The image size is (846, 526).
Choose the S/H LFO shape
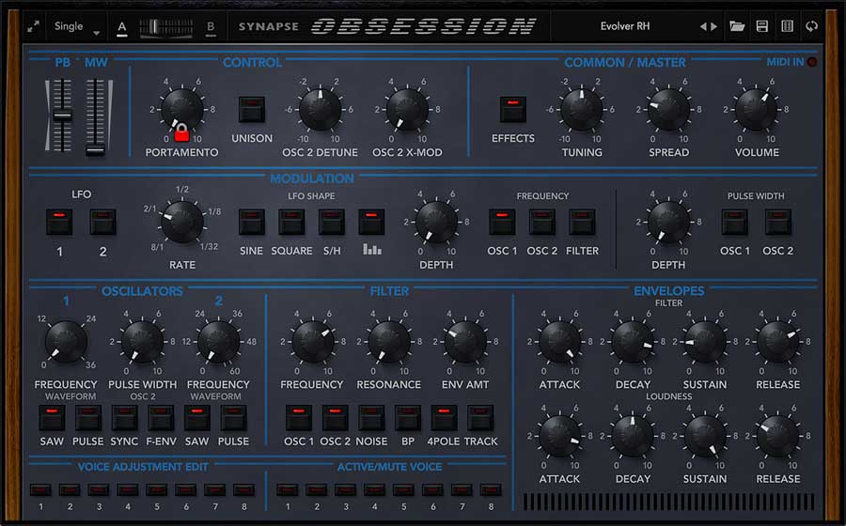[x=332, y=222]
